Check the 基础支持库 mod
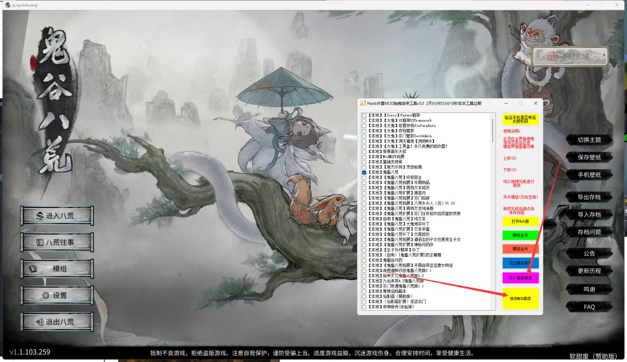Image resolution: width=627 pixels, height=362 pixels. pyautogui.click(x=364, y=162)
